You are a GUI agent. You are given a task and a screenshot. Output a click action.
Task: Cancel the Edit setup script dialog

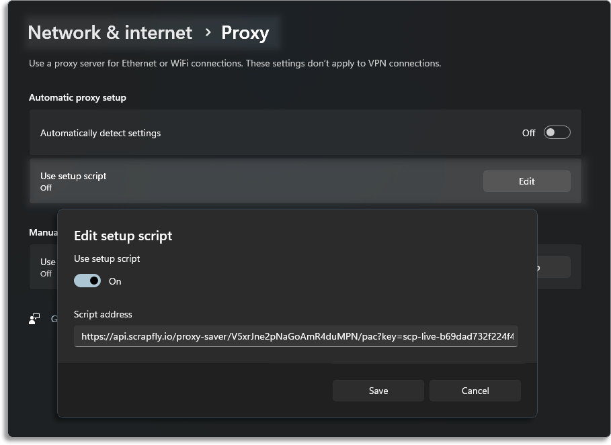(475, 390)
